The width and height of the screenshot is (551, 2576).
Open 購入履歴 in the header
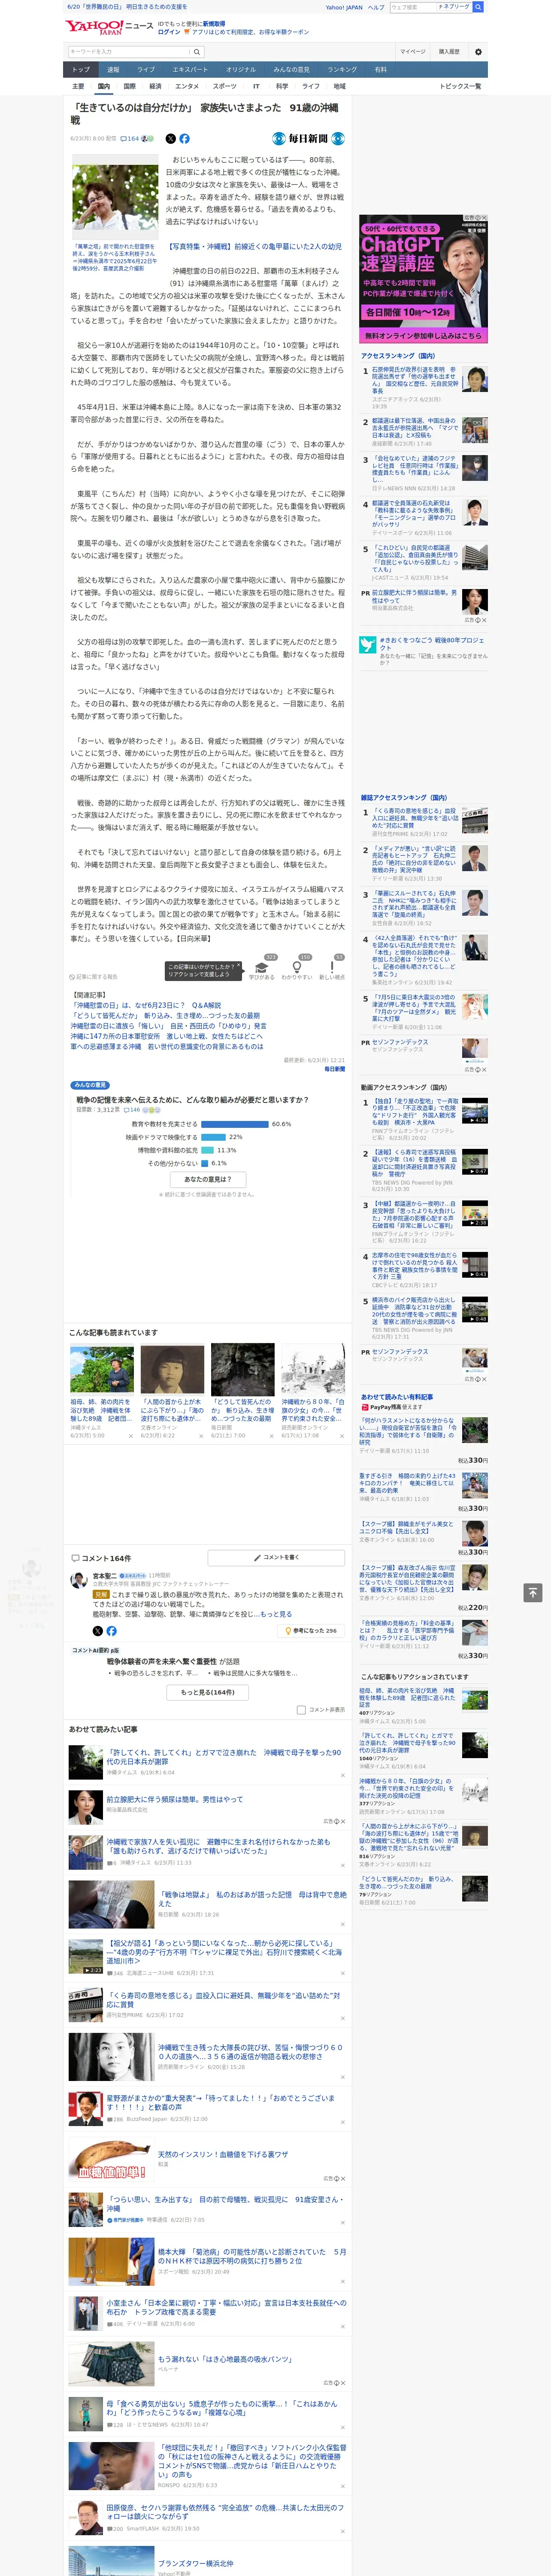pos(449,51)
